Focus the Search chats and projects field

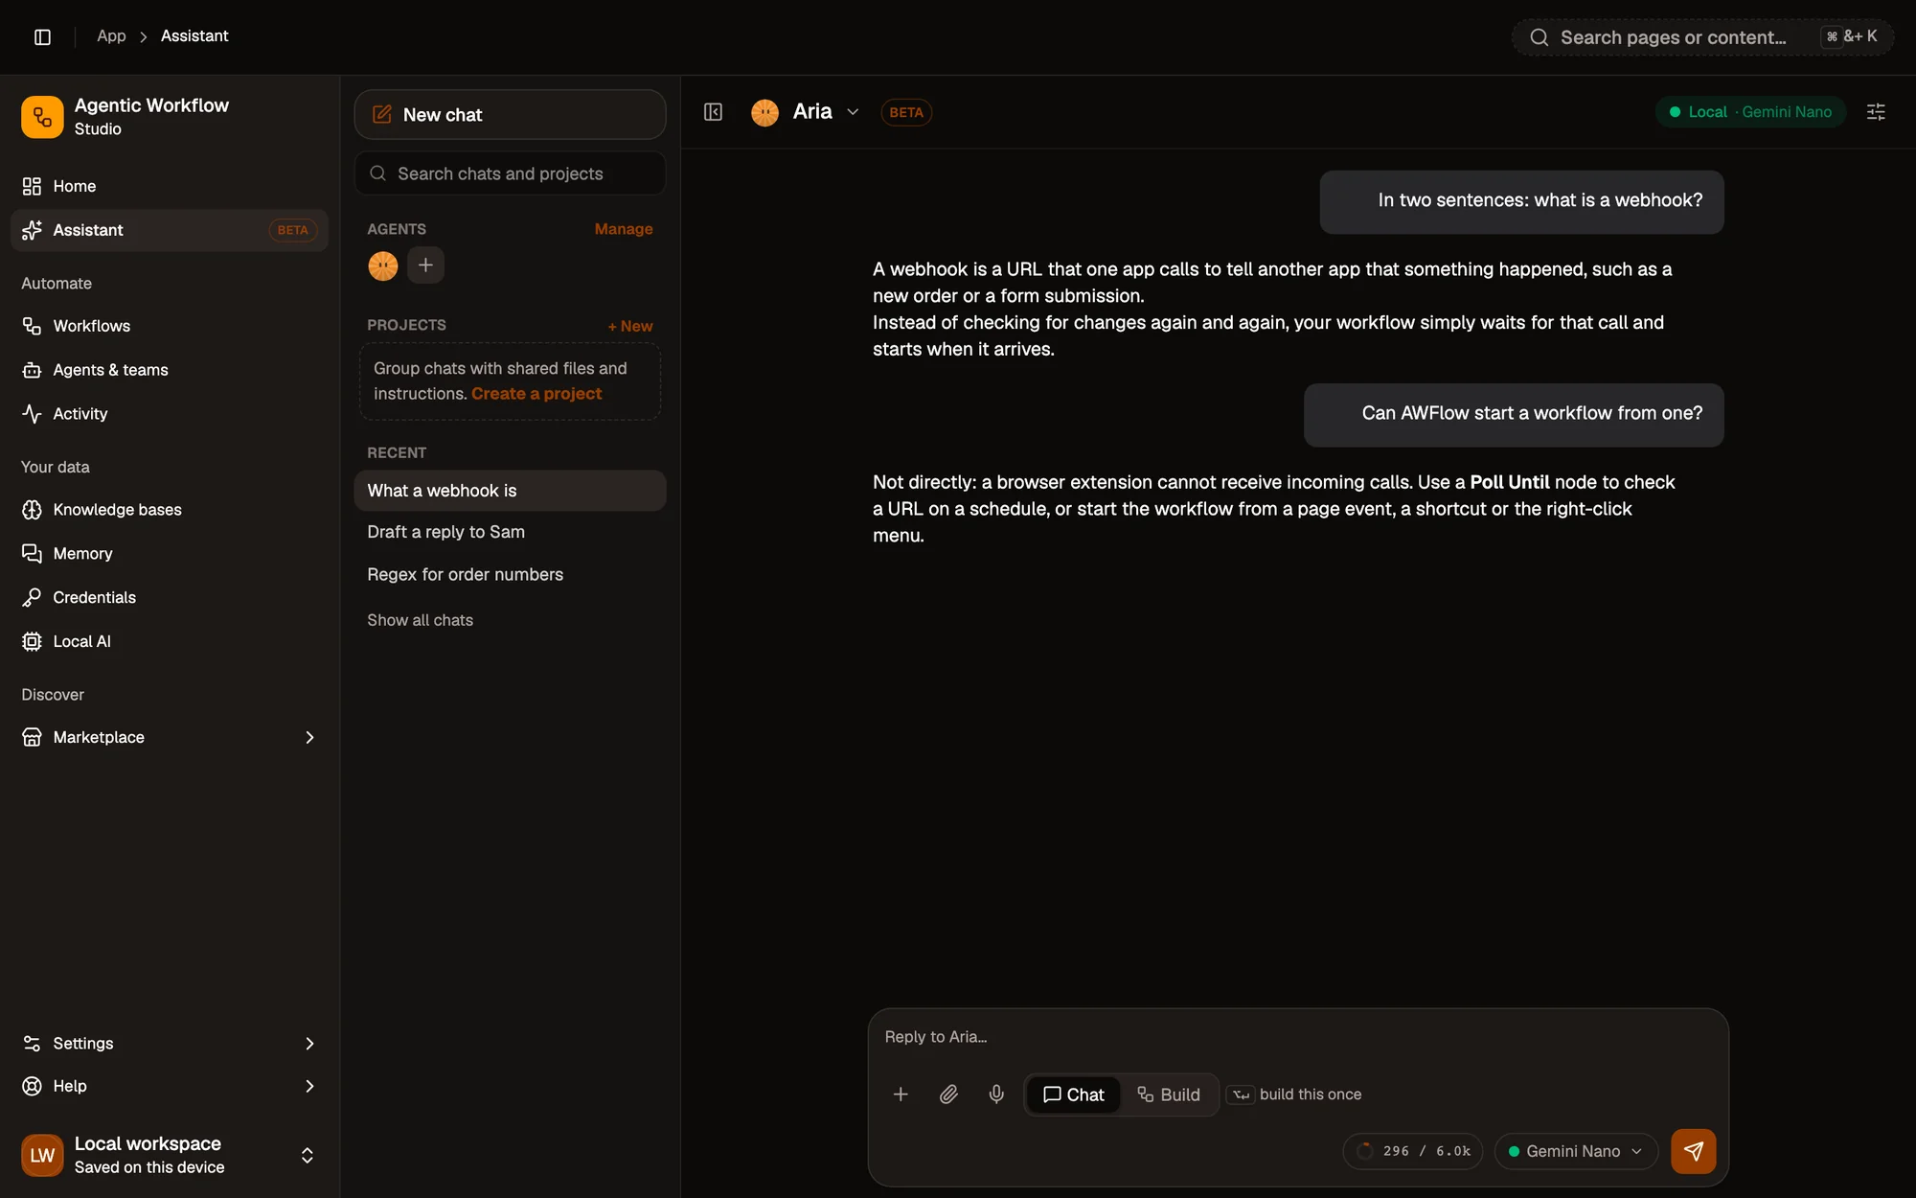[510, 173]
